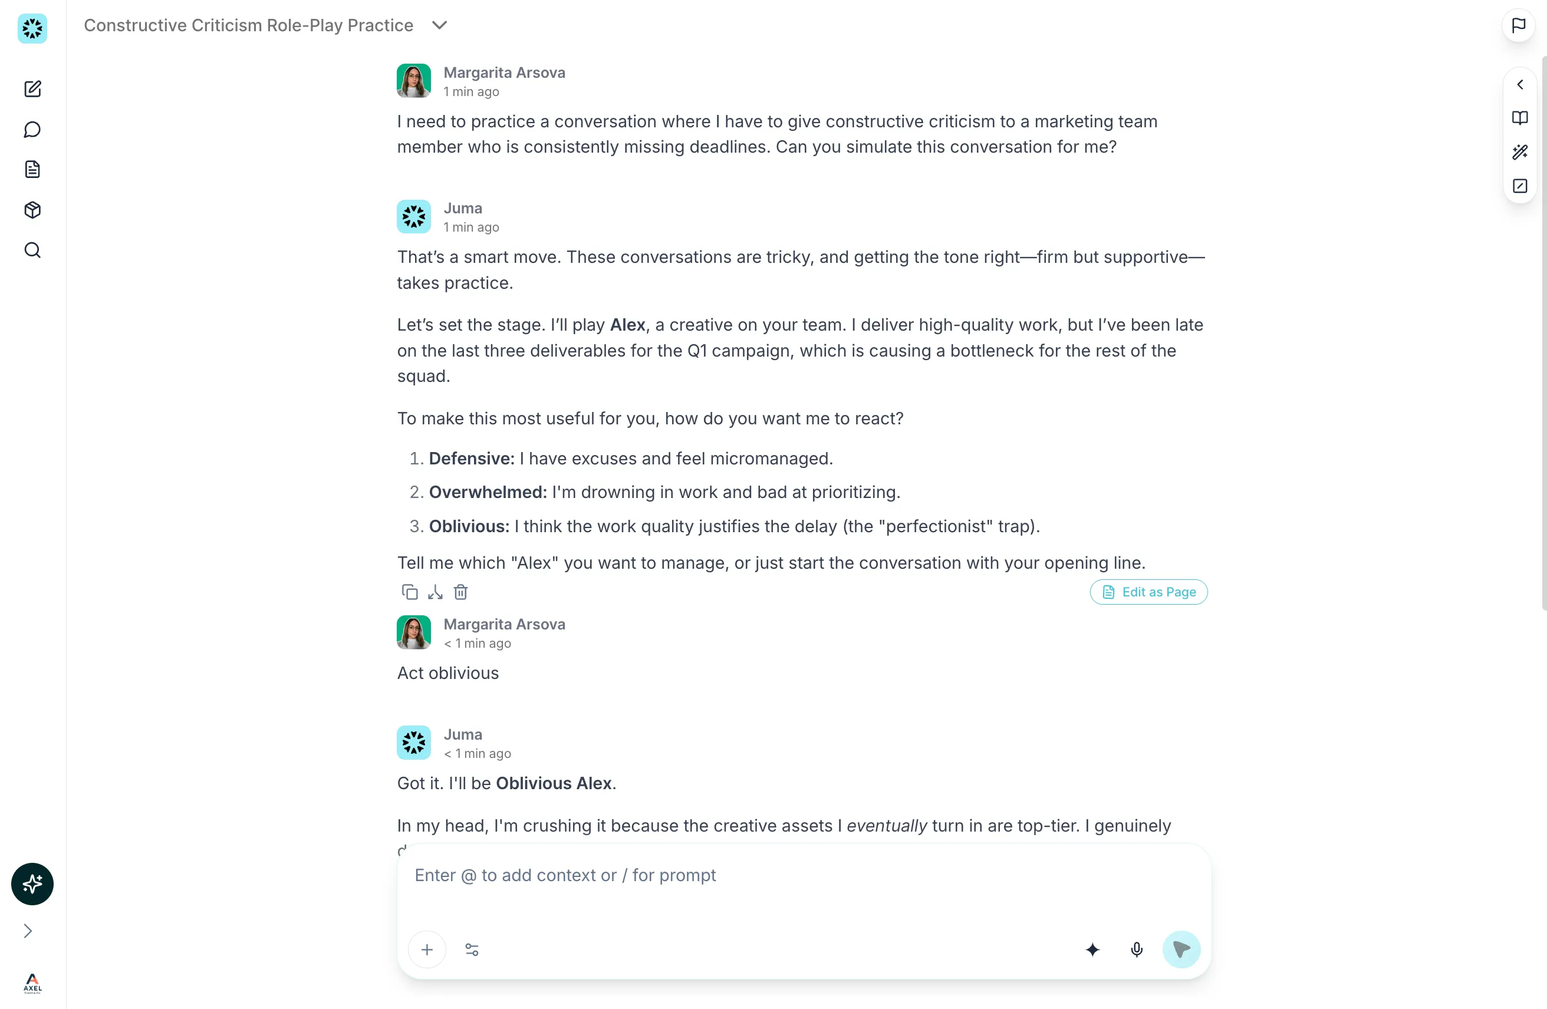
Task: Copy Juma's response with copy icon
Action: coord(410,592)
